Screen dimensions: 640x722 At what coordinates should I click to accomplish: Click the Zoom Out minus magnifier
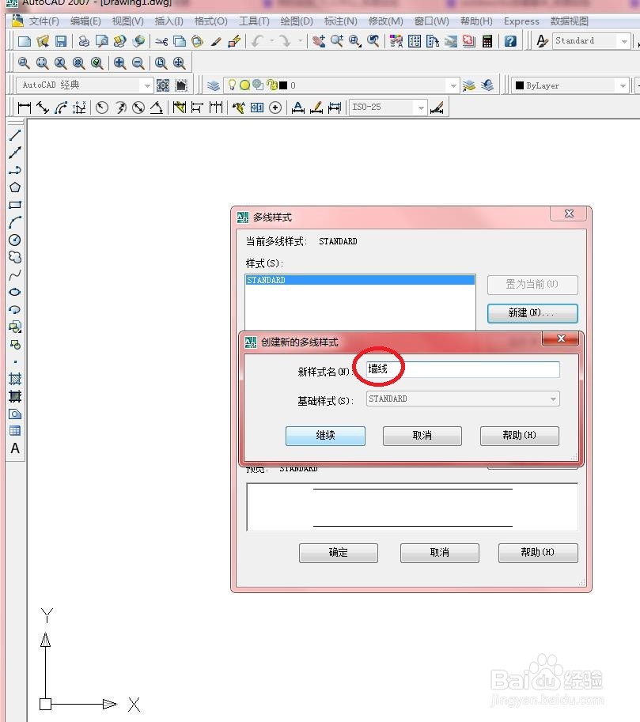tap(138, 62)
